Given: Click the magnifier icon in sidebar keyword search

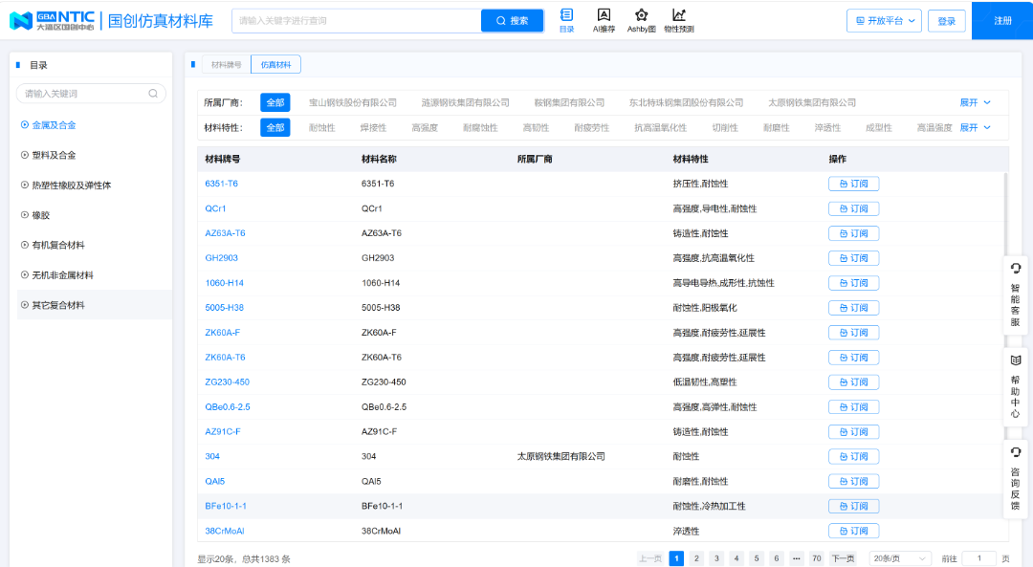Looking at the screenshot, I should tap(153, 94).
